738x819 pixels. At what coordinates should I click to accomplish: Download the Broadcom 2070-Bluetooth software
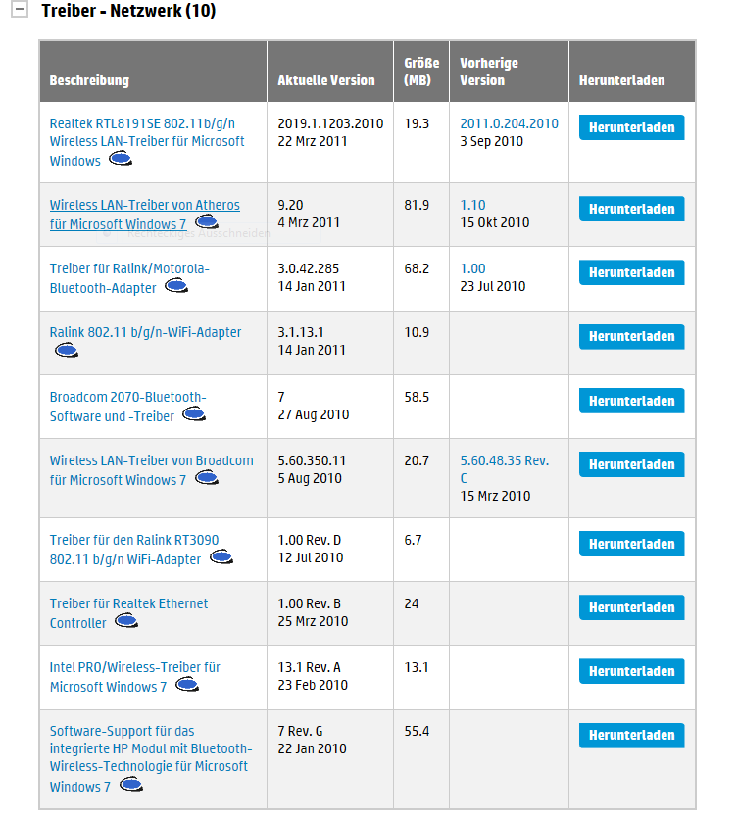tap(631, 401)
